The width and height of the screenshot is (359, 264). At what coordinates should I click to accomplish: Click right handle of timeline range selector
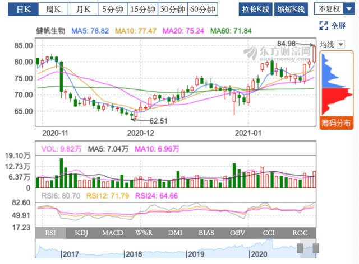[x=316, y=248]
